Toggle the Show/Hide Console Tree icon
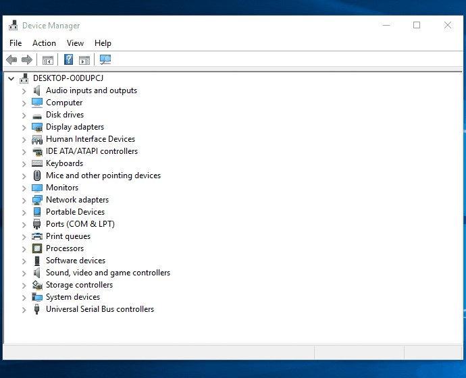 click(47, 60)
